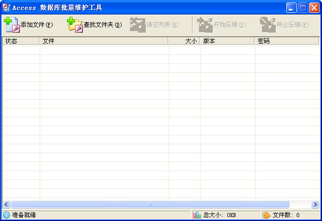Image resolution: width=322 pixels, height=221 pixels.
Task: Click the info icon in status bar
Action: click(x=6, y=215)
